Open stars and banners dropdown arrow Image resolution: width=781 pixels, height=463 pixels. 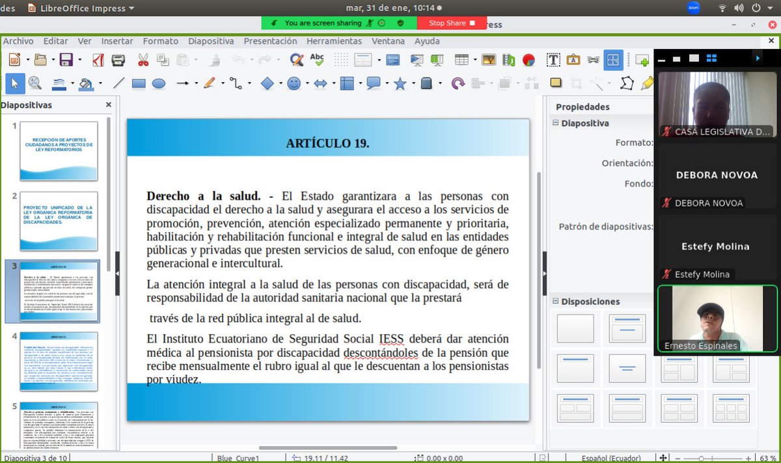pyautogui.click(x=413, y=83)
